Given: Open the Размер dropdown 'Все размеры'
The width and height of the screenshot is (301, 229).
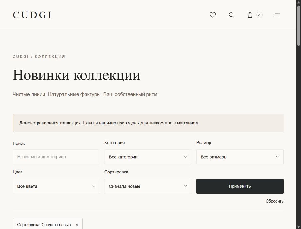Looking at the screenshot, I should tap(240, 157).
